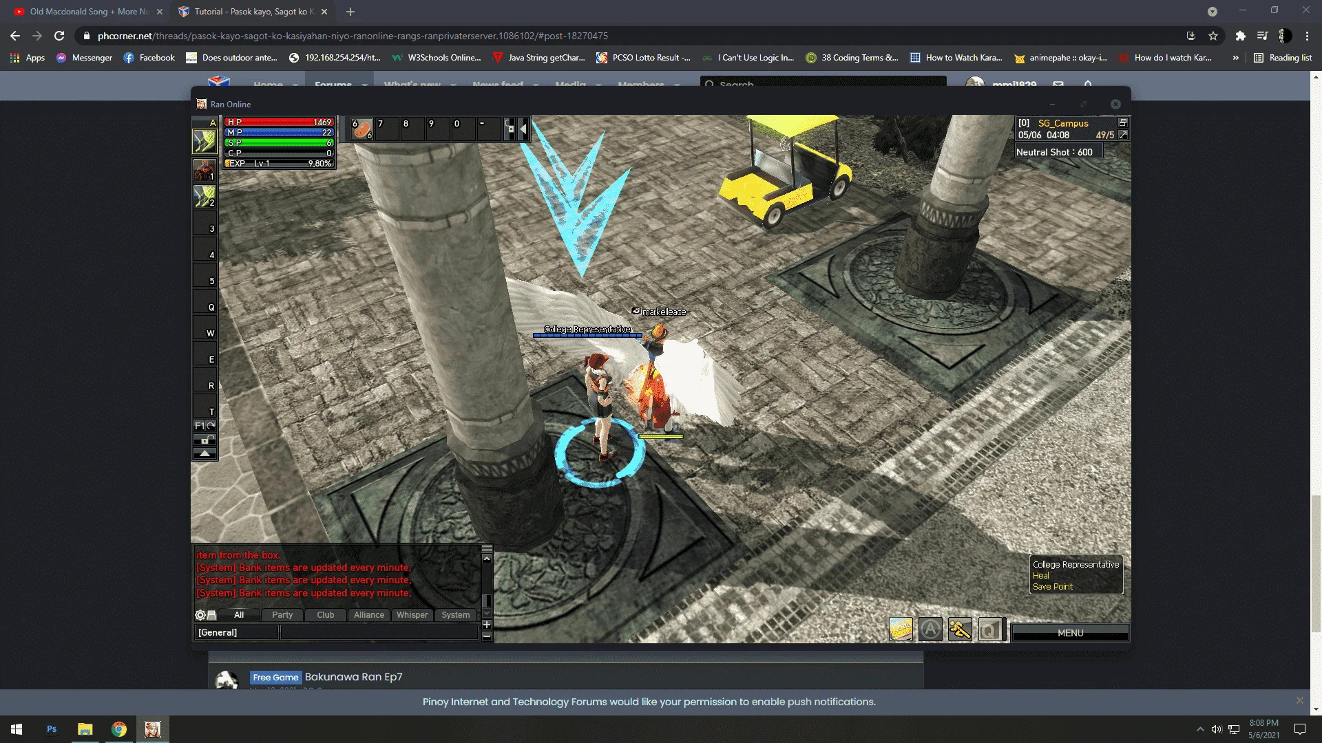
Task: Click the chat window drag handle grip
Action: (x=487, y=549)
